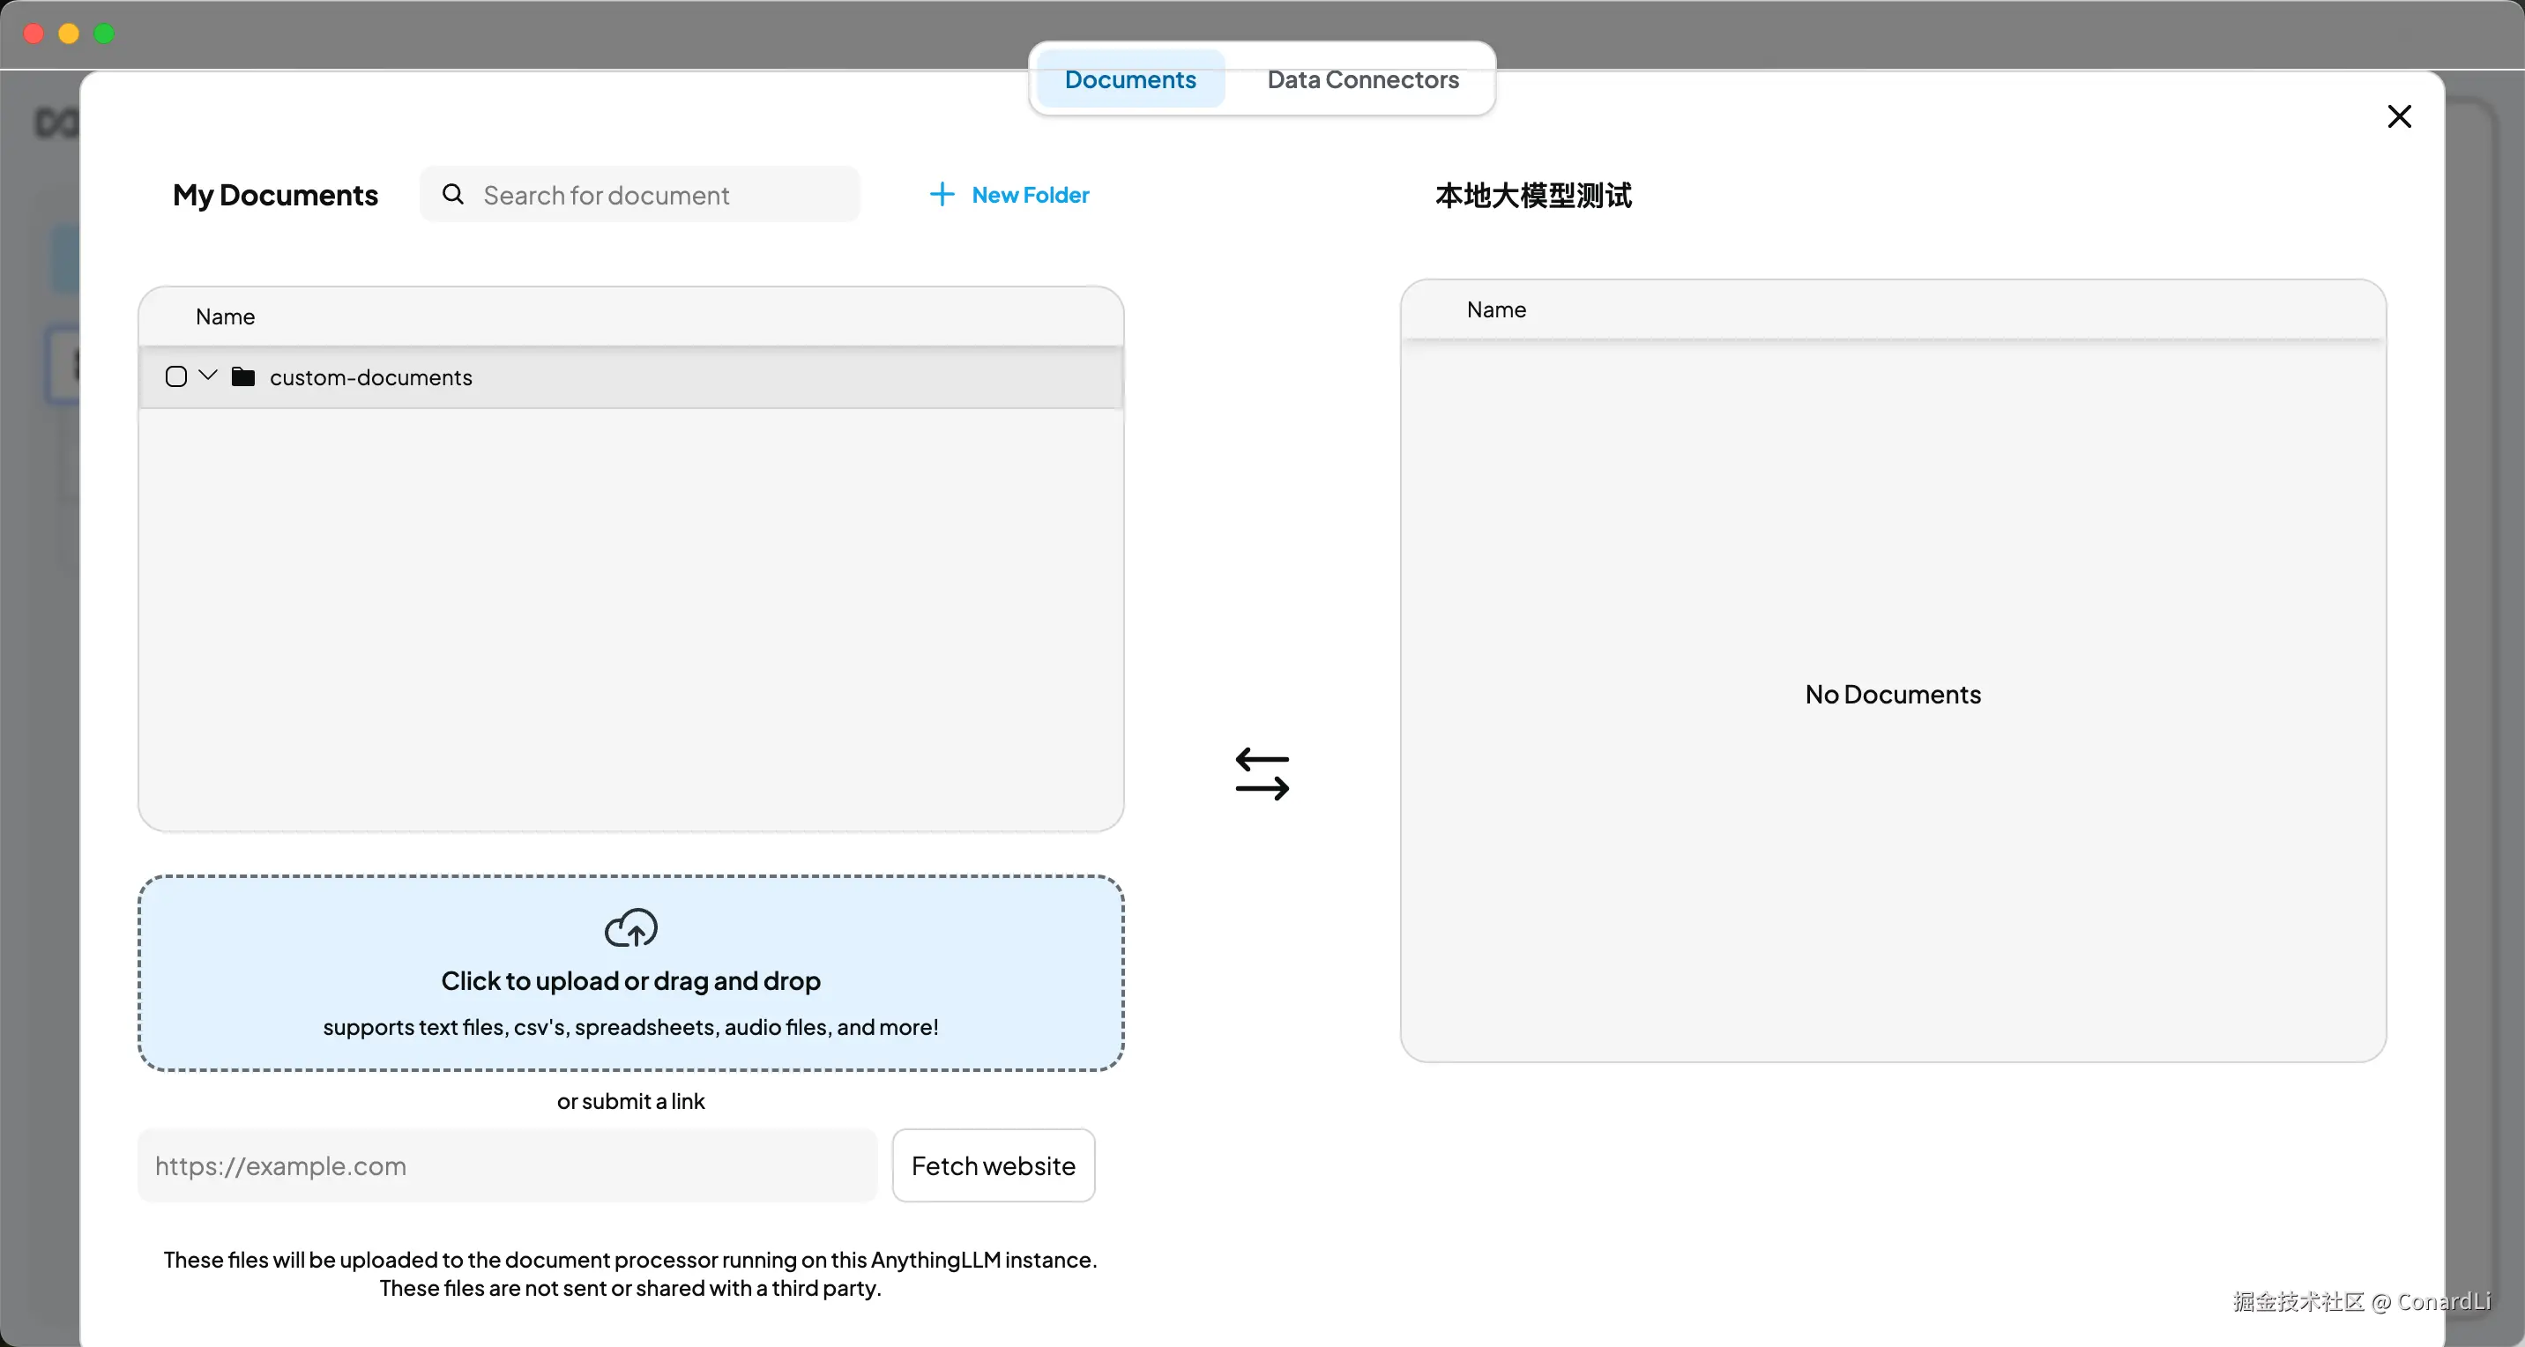Image resolution: width=2525 pixels, height=1347 pixels.
Task: Click the magnifier icon in the search box
Action: 453,194
